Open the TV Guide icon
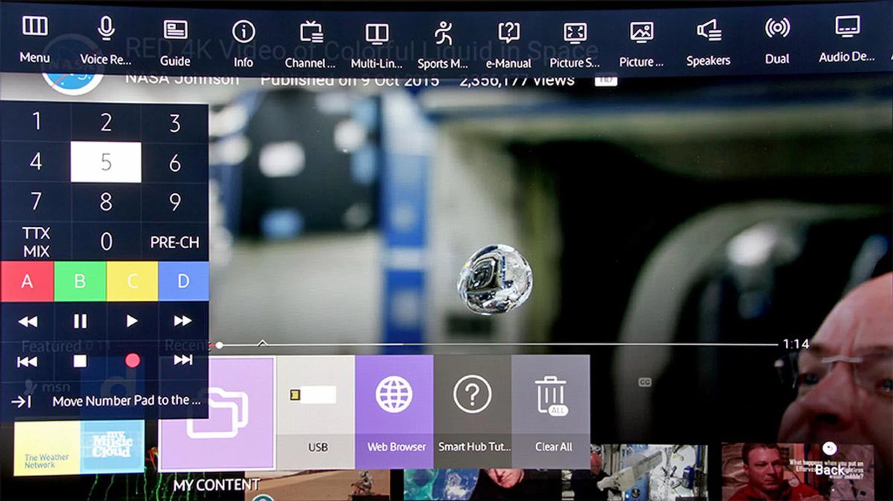The image size is (893, 501). coord(175,32)
